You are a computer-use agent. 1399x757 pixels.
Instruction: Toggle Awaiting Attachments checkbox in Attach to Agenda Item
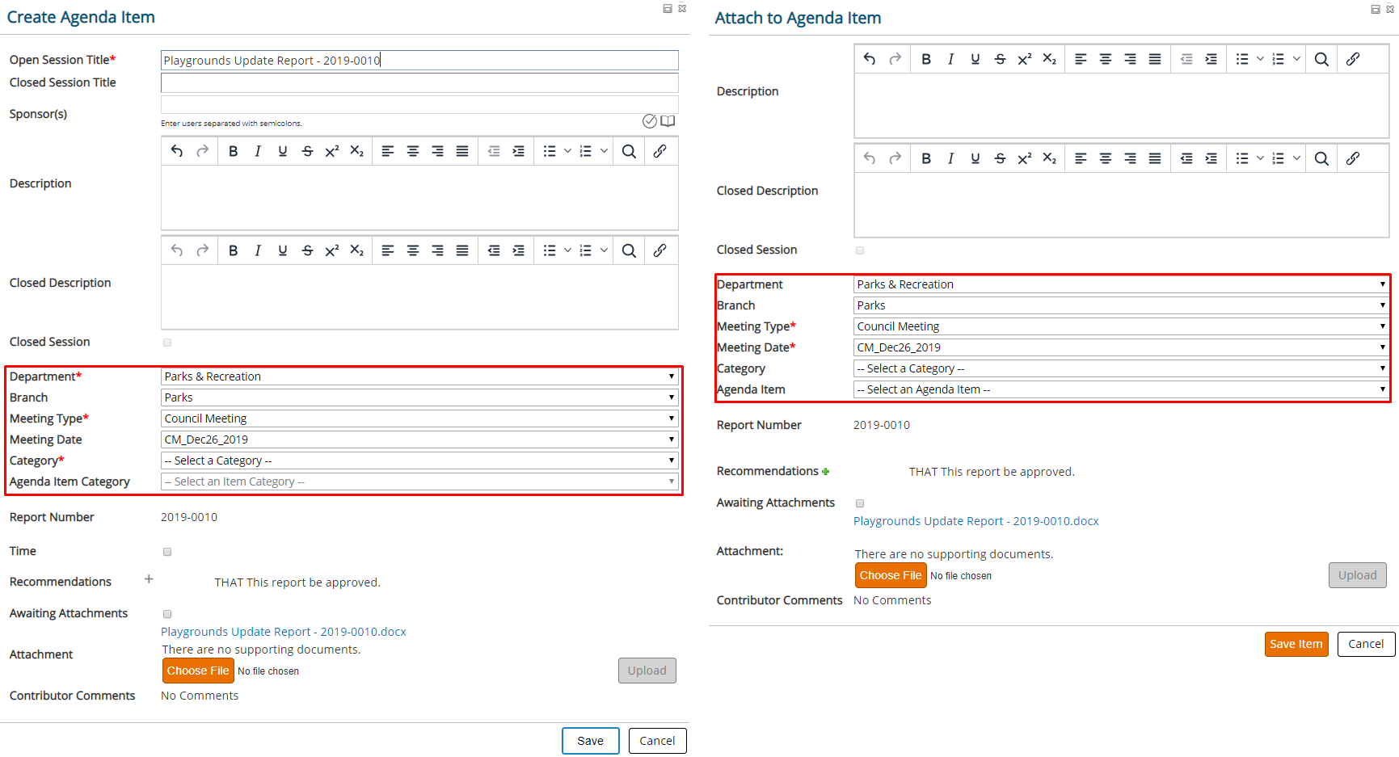point(860,503)
